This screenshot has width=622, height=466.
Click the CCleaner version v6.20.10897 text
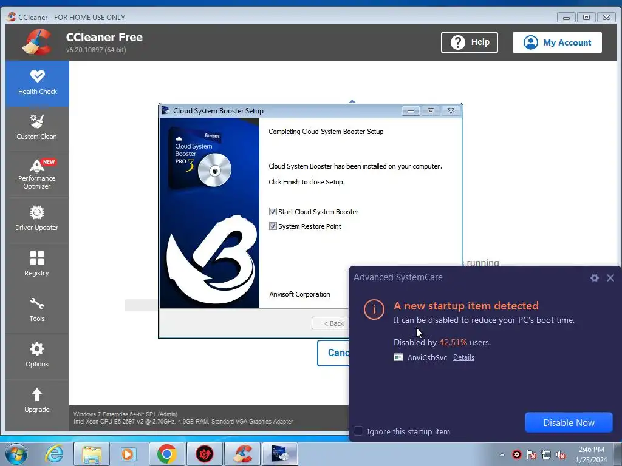click(96, 50)
